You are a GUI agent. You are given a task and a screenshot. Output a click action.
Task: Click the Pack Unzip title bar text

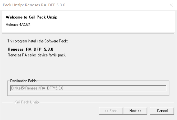(x=34, y=5)
